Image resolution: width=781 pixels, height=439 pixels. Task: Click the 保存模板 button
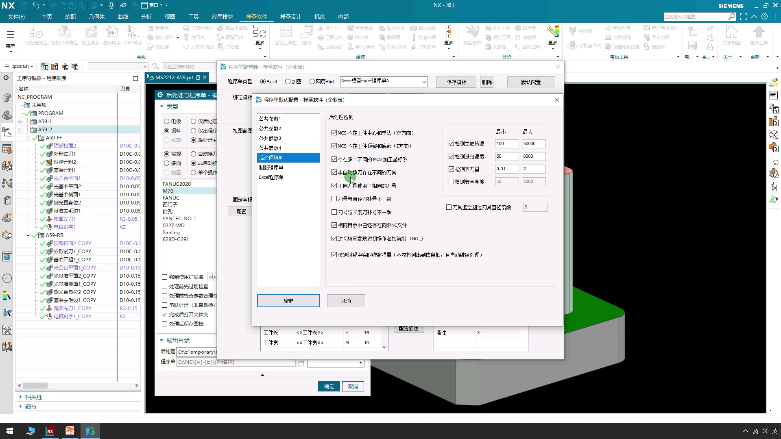tap(456, 82)
